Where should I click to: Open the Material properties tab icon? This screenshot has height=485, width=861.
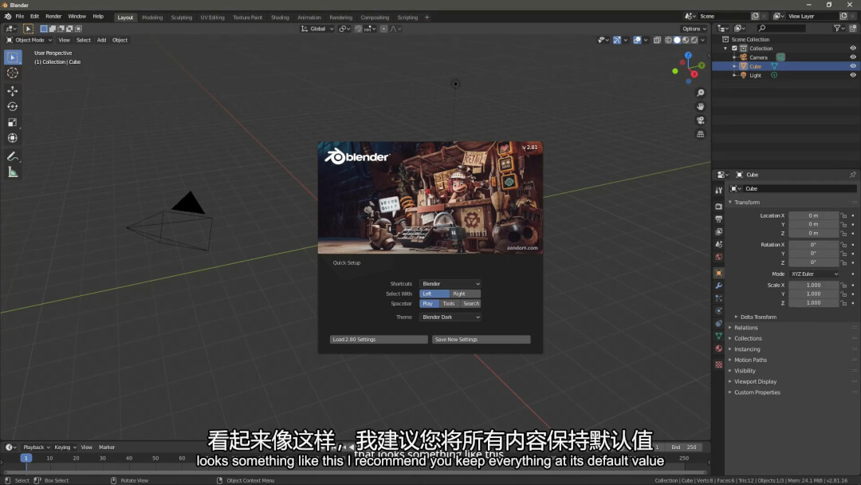(x=719, y=349)
